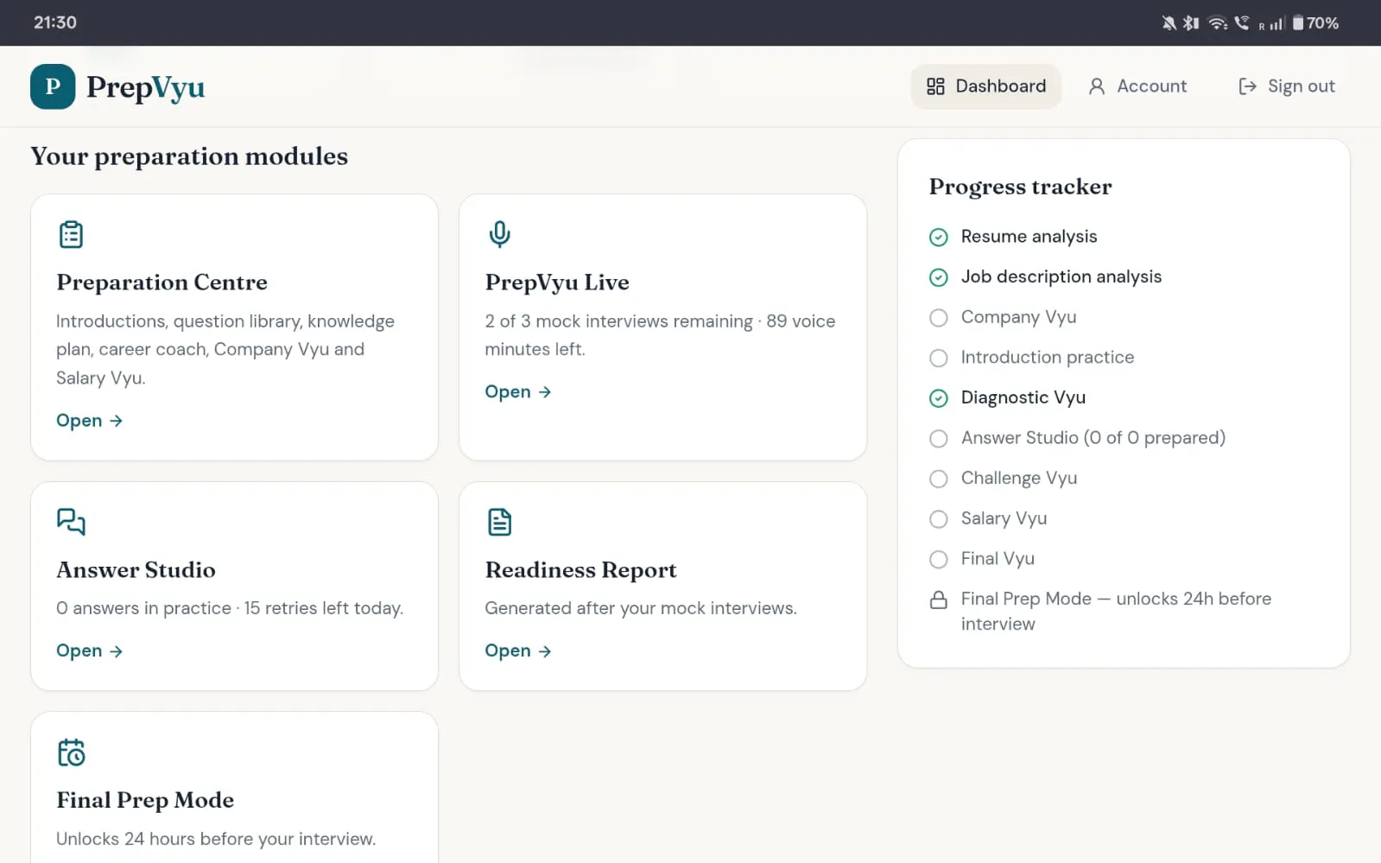Click Final Prep Mode unlocks 24h text
Viewport: 1381px width, 863px height.
(x=1116, y=612)
